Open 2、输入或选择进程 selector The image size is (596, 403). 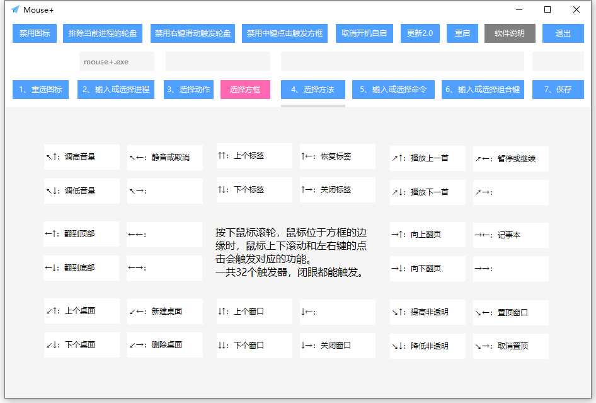[116, 90]
